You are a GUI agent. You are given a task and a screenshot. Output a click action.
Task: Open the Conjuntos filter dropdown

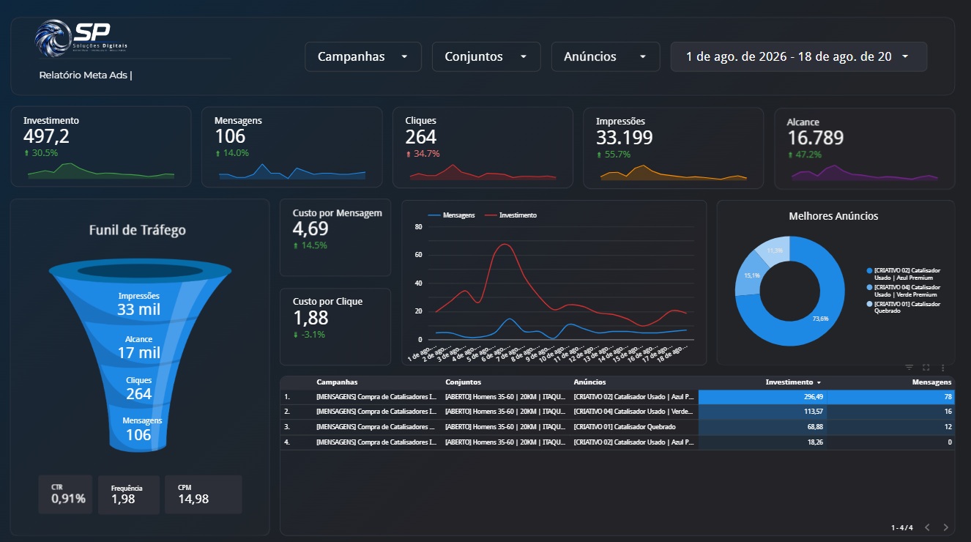coord(486,56)
